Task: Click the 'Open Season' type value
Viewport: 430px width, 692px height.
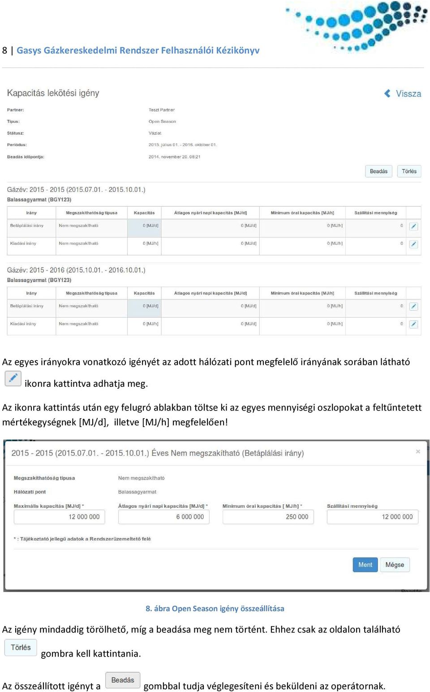Action: point(162,121)
